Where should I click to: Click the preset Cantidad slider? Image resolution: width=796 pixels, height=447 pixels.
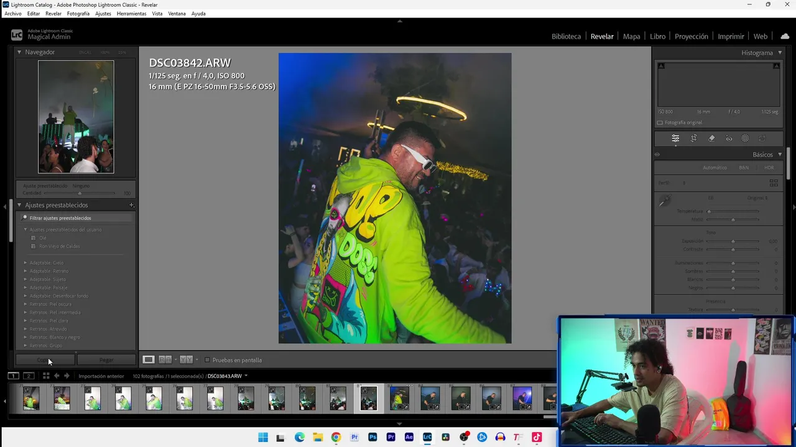[80, 193]
